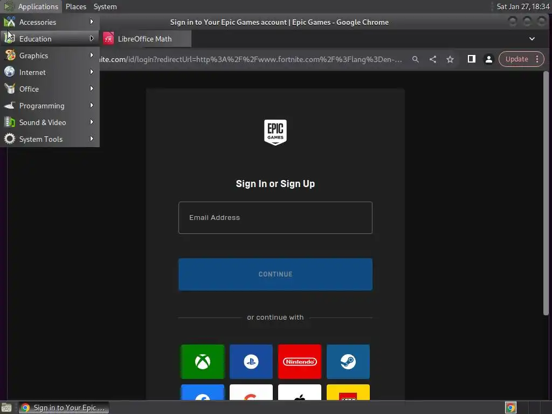Bookmark this tab with the star icon

coord(450,59)
